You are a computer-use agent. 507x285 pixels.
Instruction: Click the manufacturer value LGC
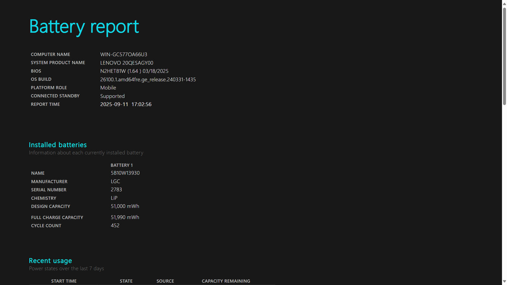pyautogui.click(x=115, y=181)
